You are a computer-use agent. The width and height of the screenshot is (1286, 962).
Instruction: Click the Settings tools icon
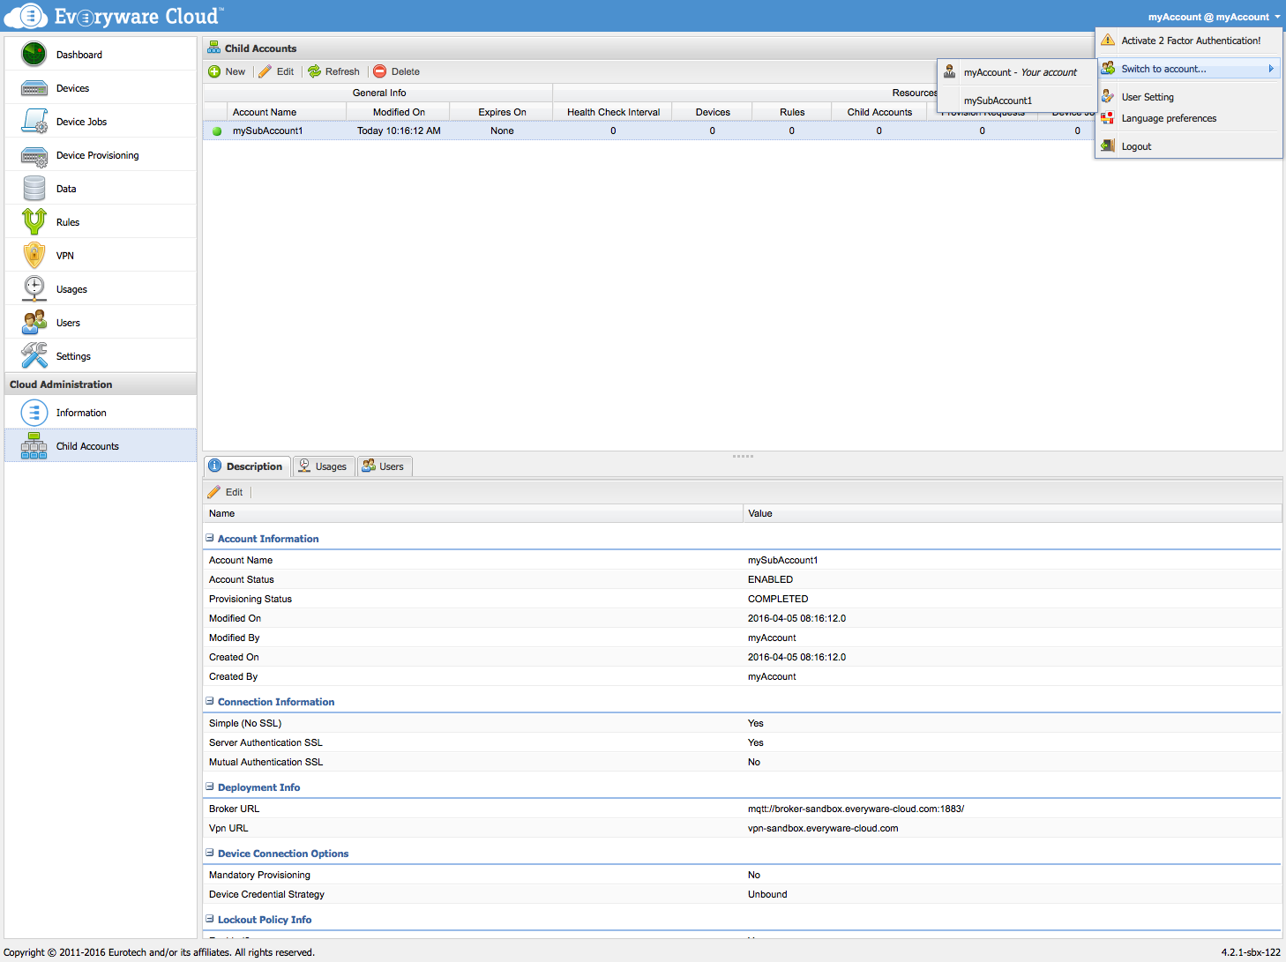click(34, 355)
